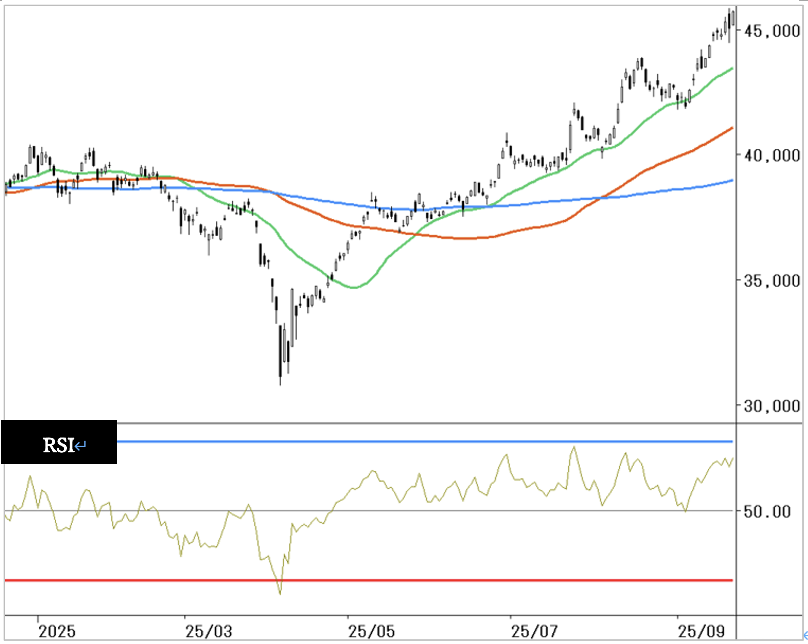Click the 50.00 RSI axis label

point(767,511)
